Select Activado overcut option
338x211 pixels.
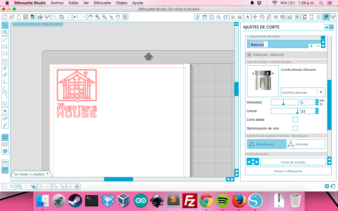(306, 144)
